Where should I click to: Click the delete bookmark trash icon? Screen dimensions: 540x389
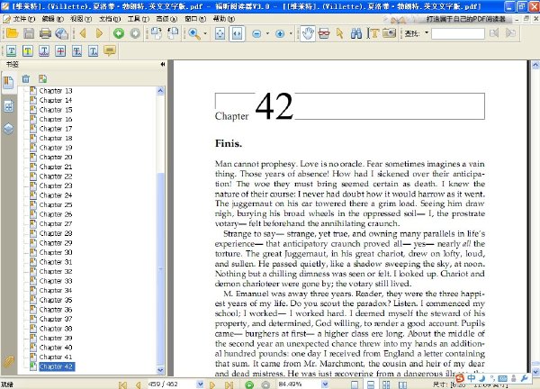(x=26, y=79)
